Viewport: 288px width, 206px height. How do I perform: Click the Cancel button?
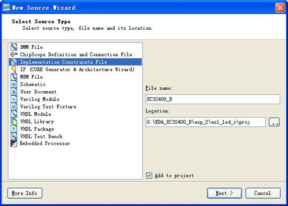(262, 193)
